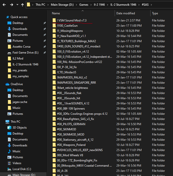This screenshot has width=173, height=176.
Task: Open Pictures under Quick access
Action: (18, 41)
